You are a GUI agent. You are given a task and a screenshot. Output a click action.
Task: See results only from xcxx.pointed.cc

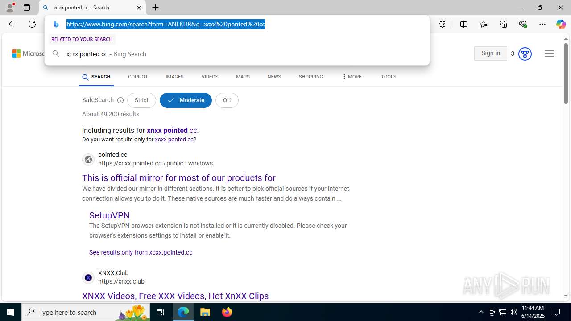141,252
